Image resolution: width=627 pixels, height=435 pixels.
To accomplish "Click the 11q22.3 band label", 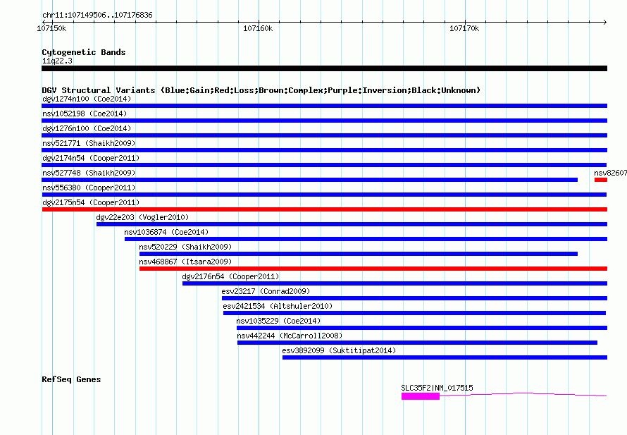I will point(57,61).
